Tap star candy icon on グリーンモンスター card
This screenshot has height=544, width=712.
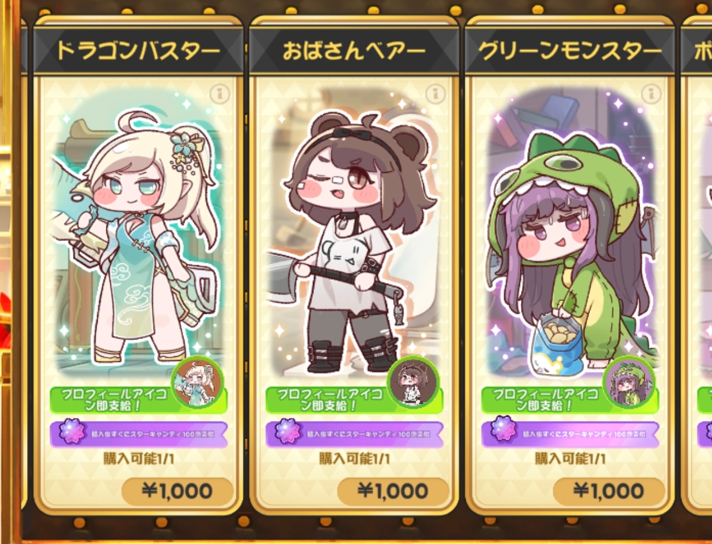pyautogui.click(x=504, y=433)
